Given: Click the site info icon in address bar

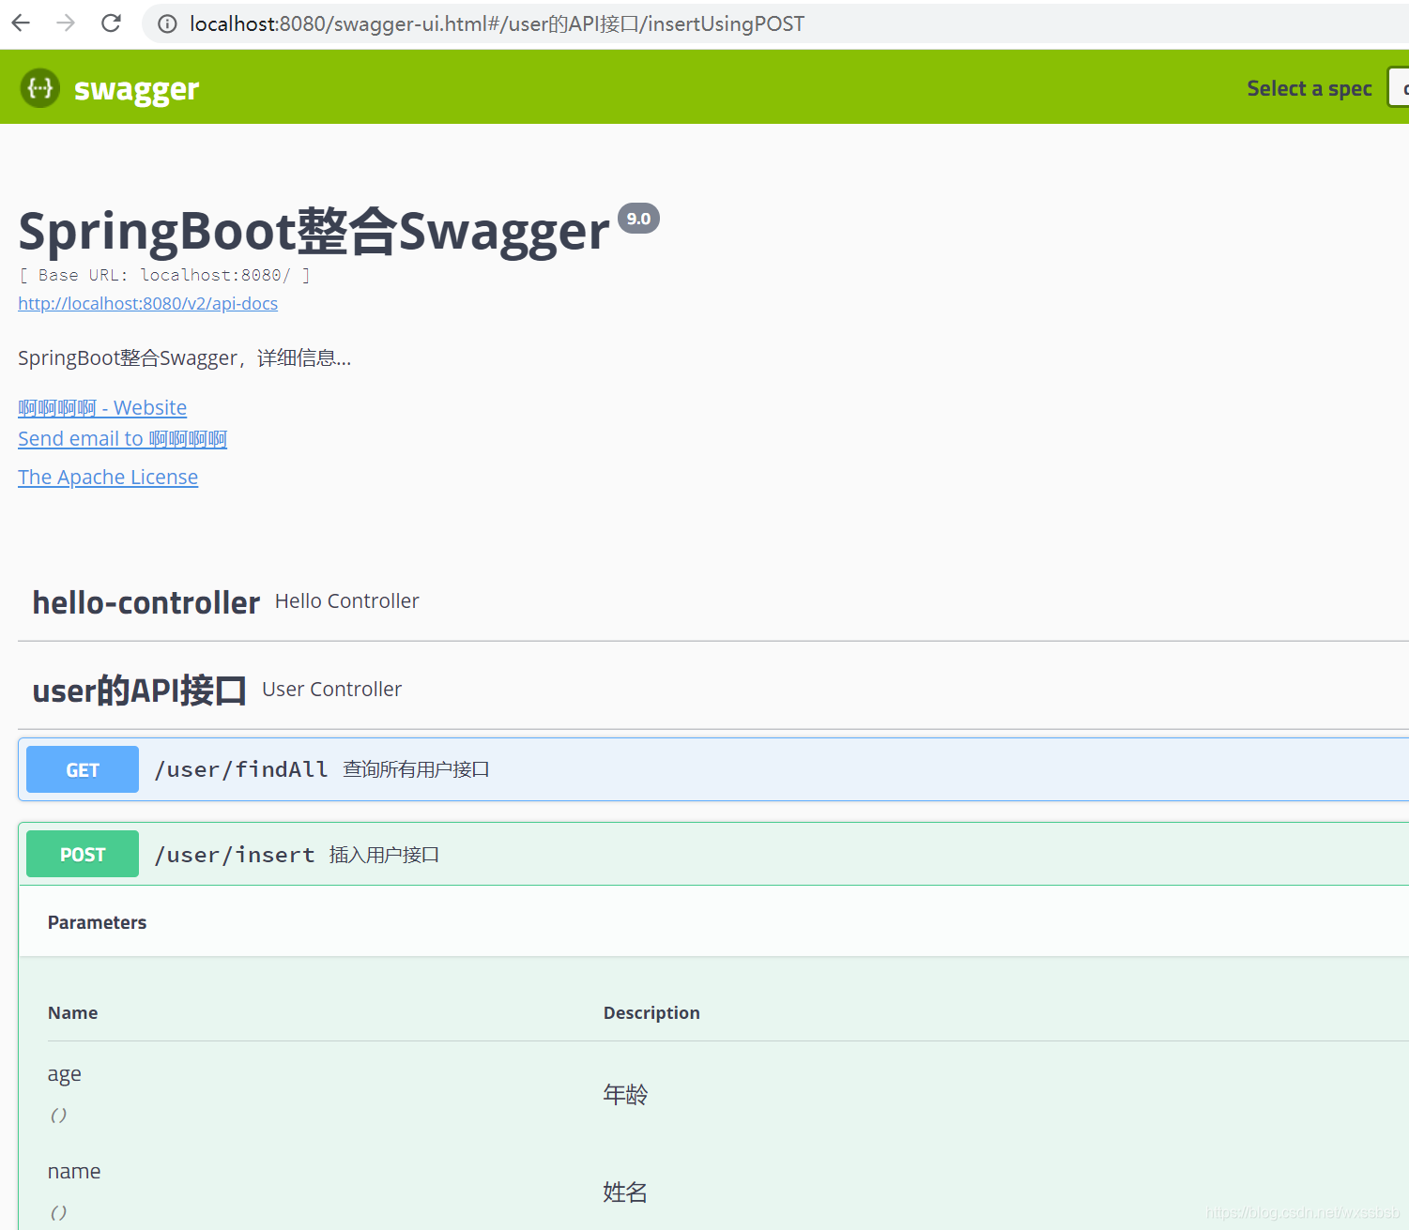Looking at the screenshot, I should tap(167, 24).
